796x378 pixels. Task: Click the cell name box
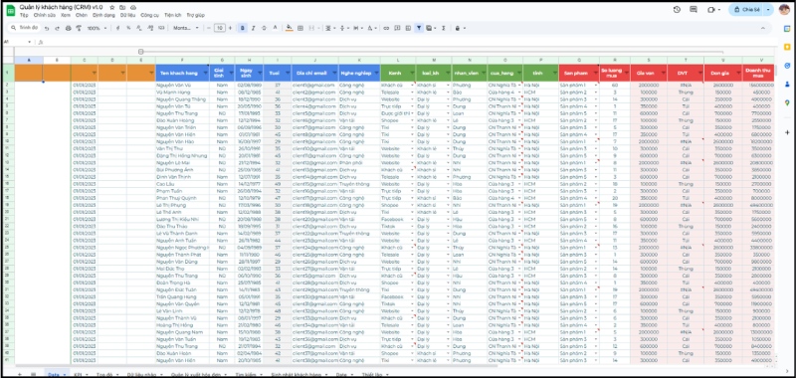click(18, 42)
